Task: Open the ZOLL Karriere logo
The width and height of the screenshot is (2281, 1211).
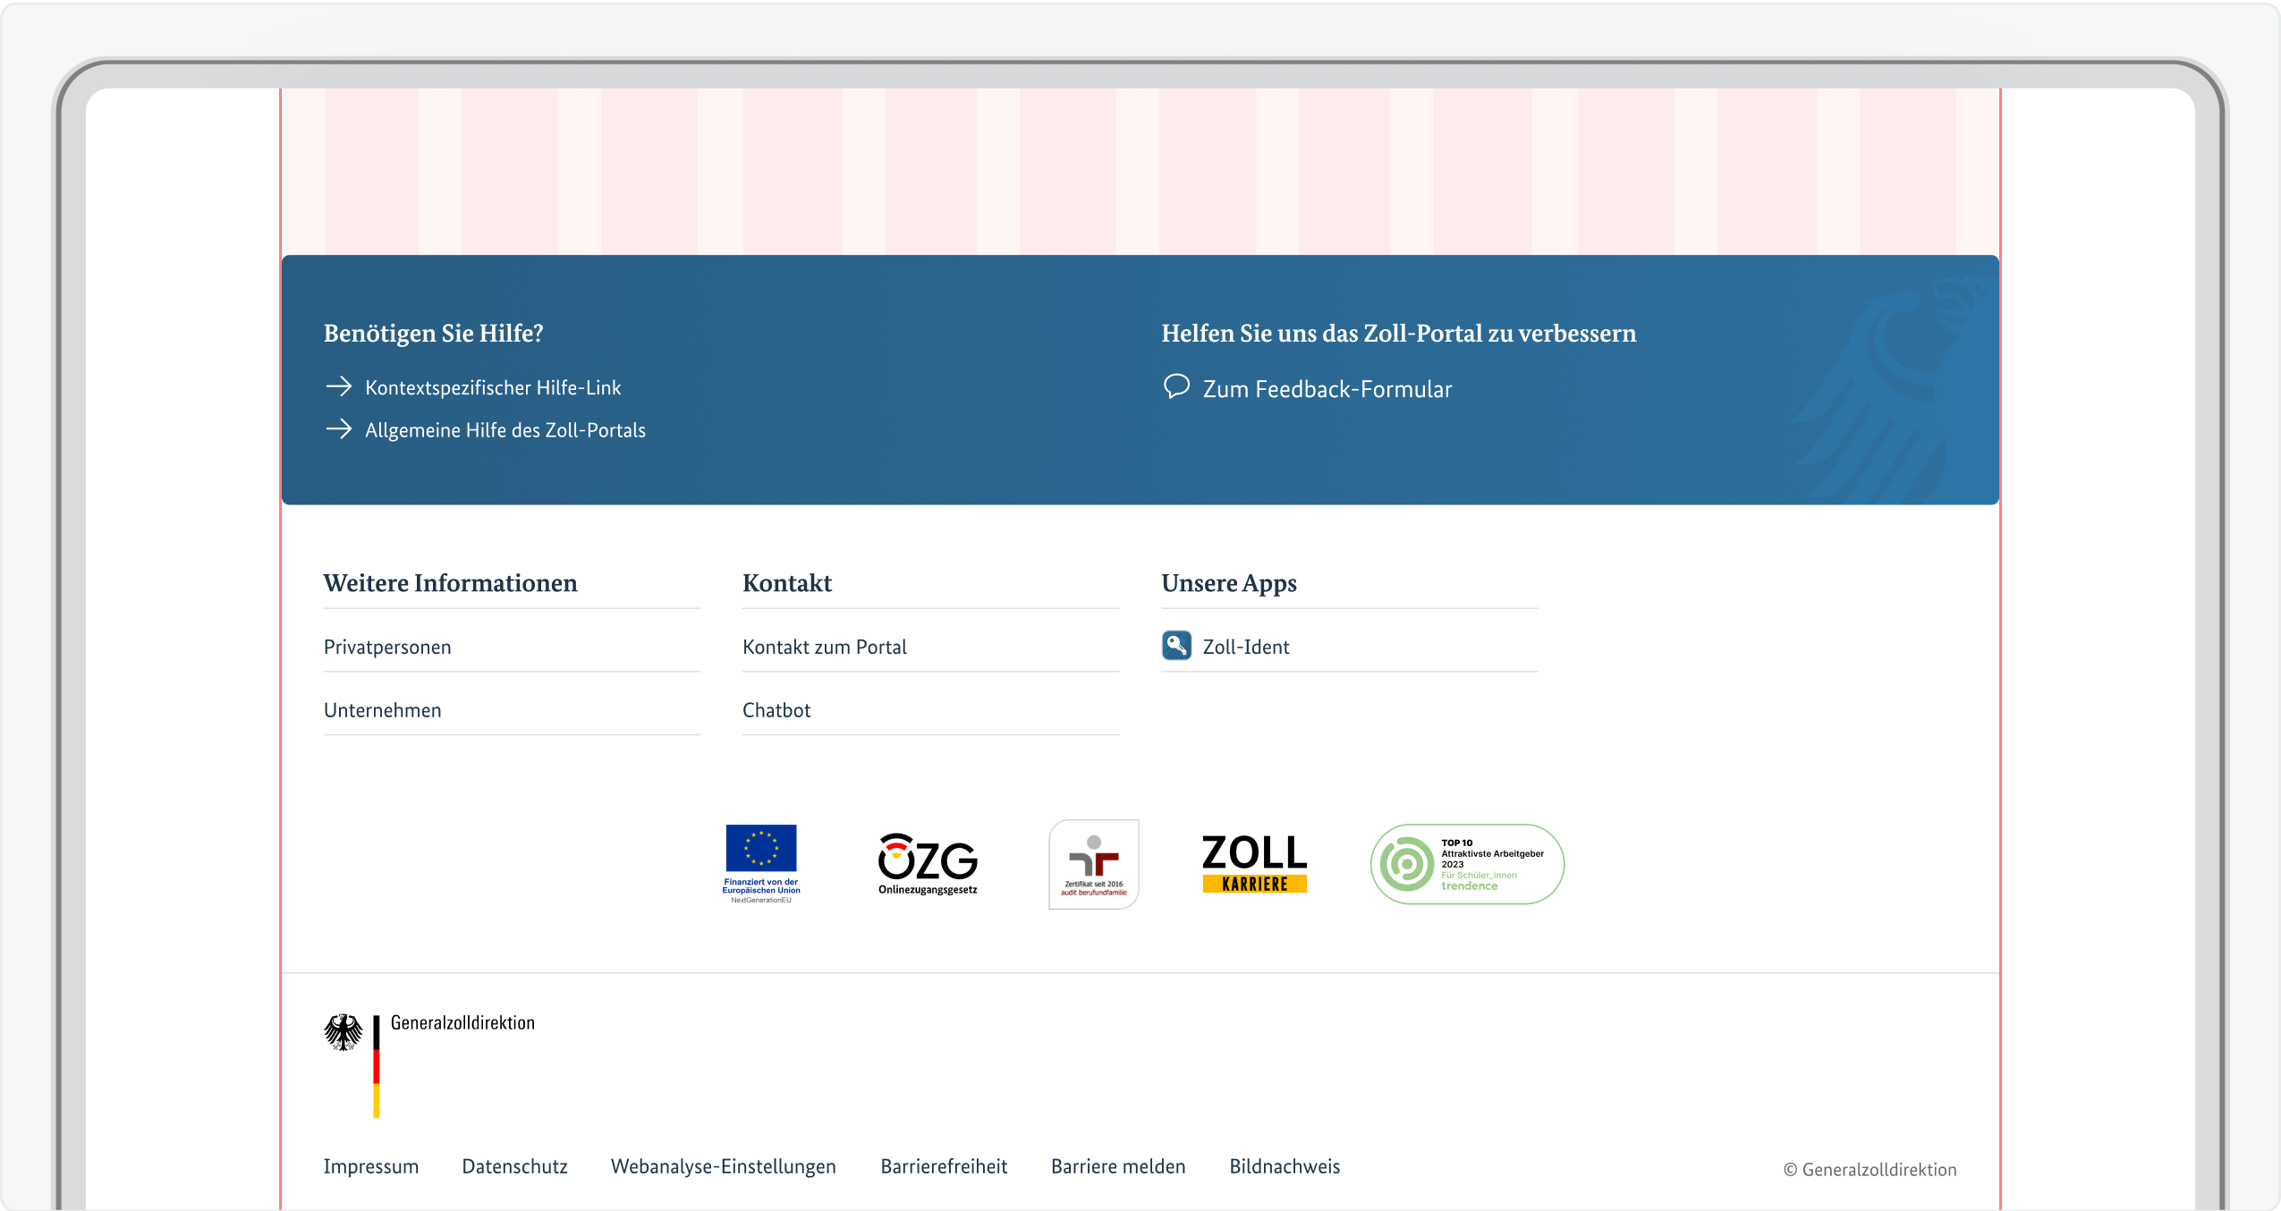Action: click(x=1253, y=862)
